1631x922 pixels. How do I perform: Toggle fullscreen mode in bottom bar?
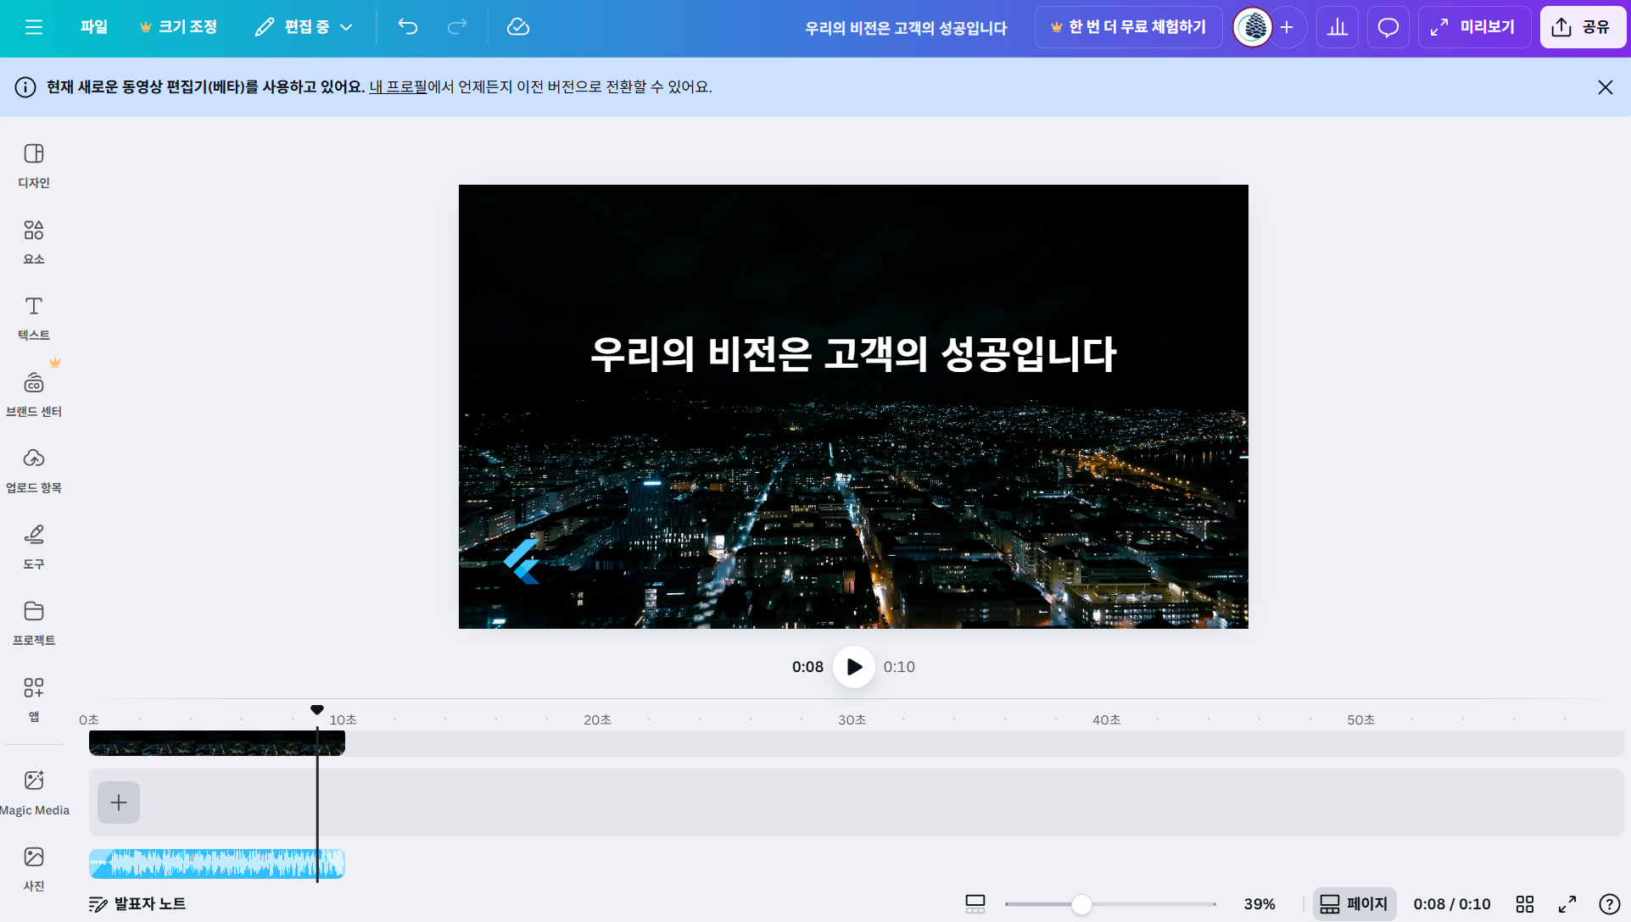click(1567, 904)
